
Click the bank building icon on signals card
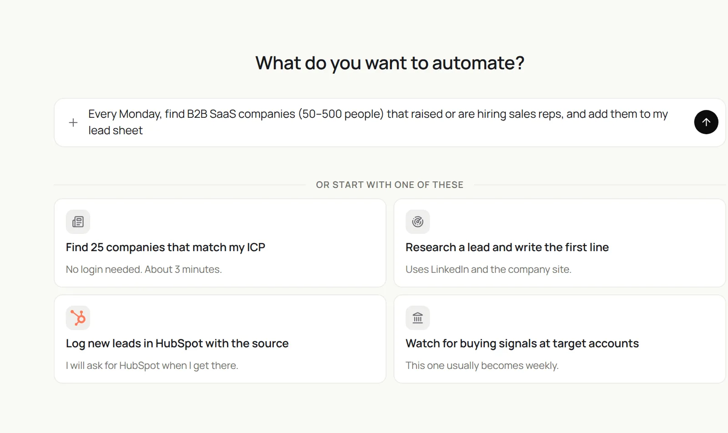(x=417, y=317)
